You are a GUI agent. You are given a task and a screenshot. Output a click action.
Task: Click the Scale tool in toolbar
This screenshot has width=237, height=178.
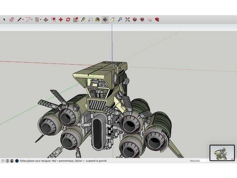click(x=75, y=19)
